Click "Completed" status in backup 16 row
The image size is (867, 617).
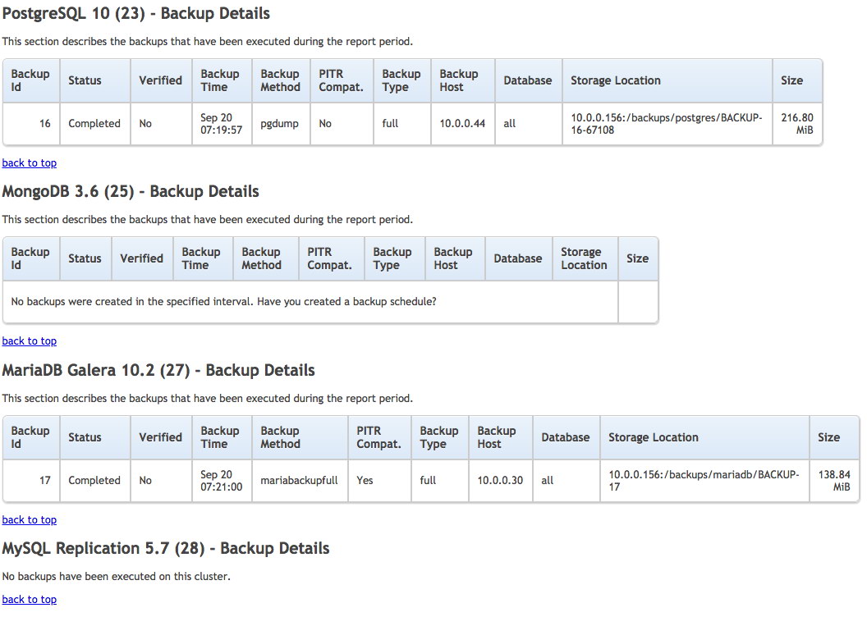(x=94, y=124)
